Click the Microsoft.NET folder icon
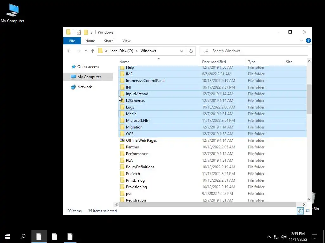Image resolution: width=325 pixels, height=243 pixels. point(122,121)
